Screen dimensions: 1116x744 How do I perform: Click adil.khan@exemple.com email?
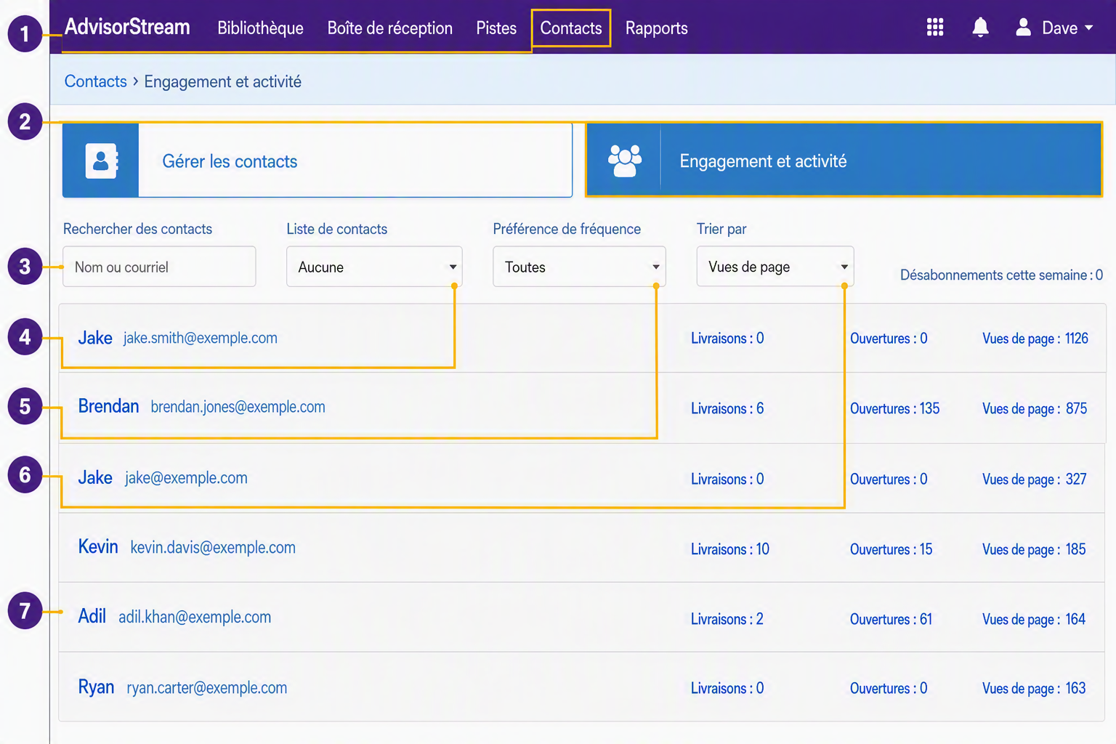[x=195, y=617]
